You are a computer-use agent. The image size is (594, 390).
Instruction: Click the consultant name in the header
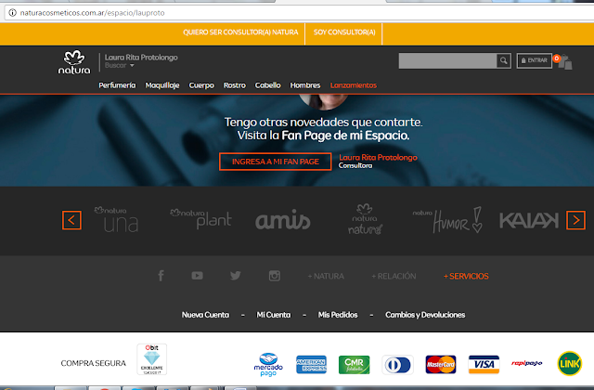point(141,58)
